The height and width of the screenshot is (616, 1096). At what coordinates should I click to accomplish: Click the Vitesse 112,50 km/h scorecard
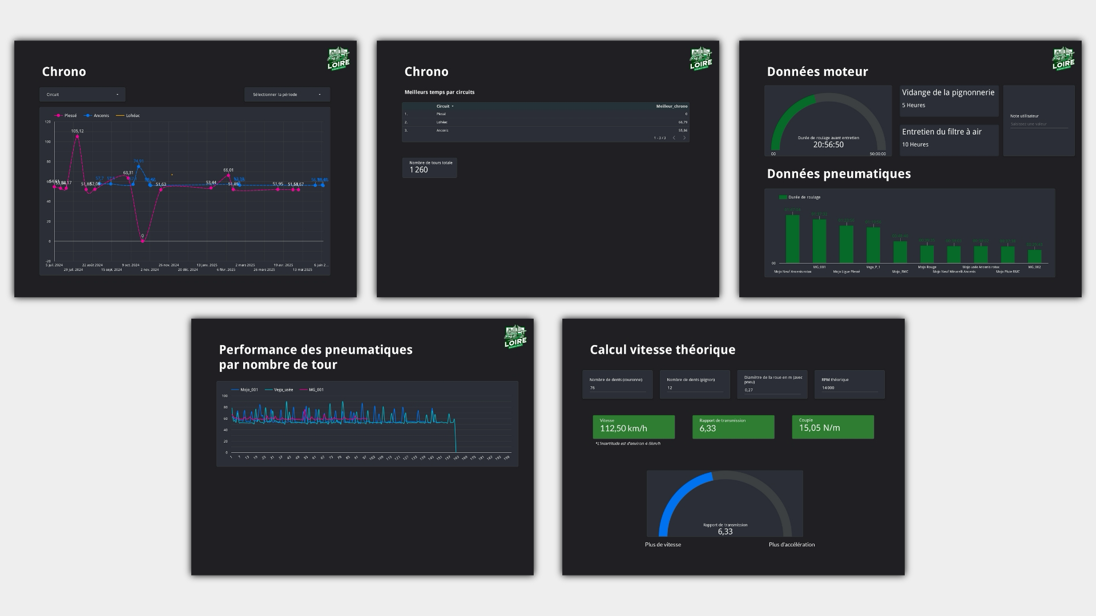(x=634, y=427)
